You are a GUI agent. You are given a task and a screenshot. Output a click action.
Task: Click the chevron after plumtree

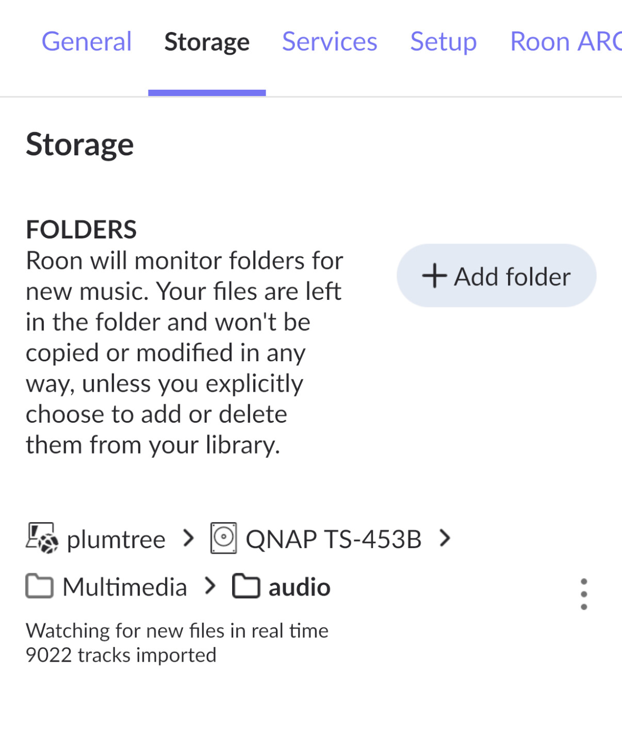click(x=189, y=538)
